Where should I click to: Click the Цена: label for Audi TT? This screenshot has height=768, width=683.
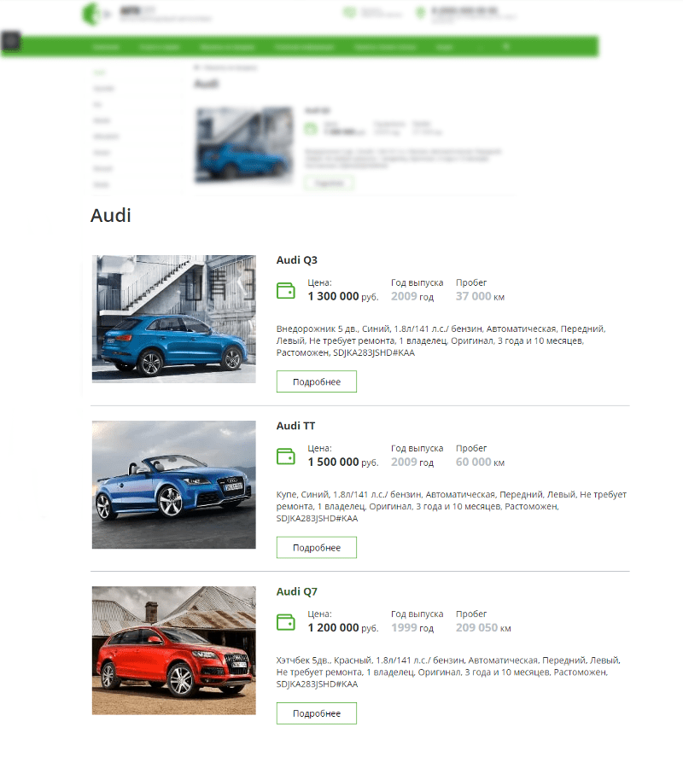(319, 448)
